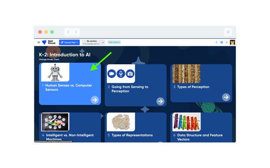Click the Change Grade/Track link
The width and height of the screenshot is (270, 168).
coord(49,59)
